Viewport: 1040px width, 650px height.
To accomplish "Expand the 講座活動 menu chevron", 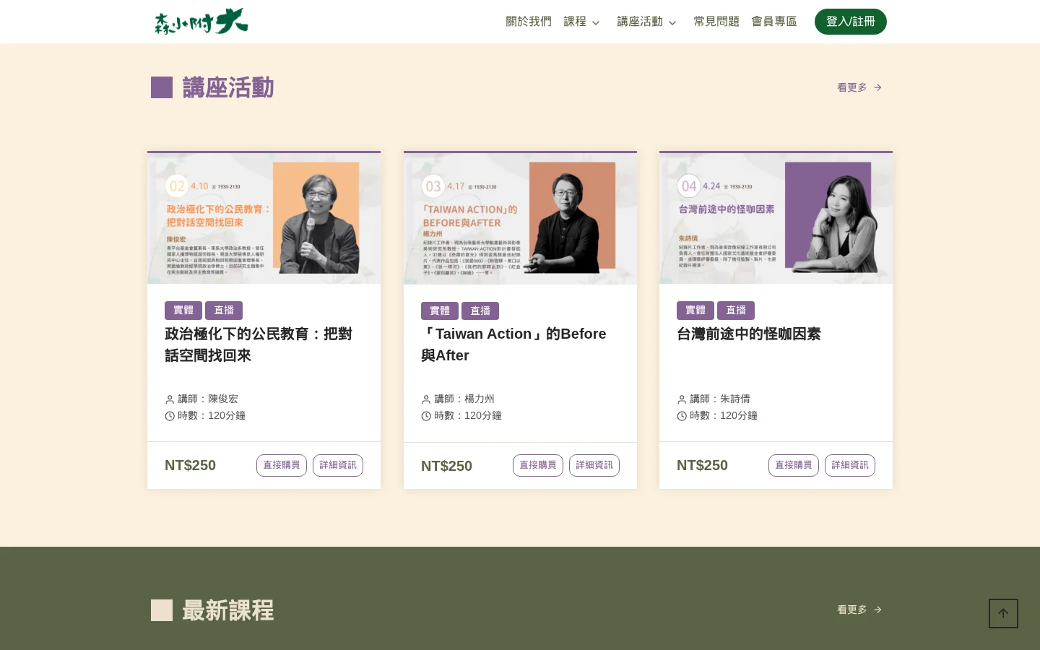I will [x=672, y=22].
